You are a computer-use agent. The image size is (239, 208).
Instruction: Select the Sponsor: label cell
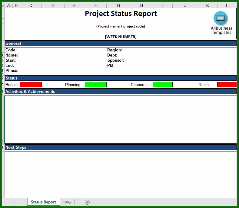click(116, 60)
